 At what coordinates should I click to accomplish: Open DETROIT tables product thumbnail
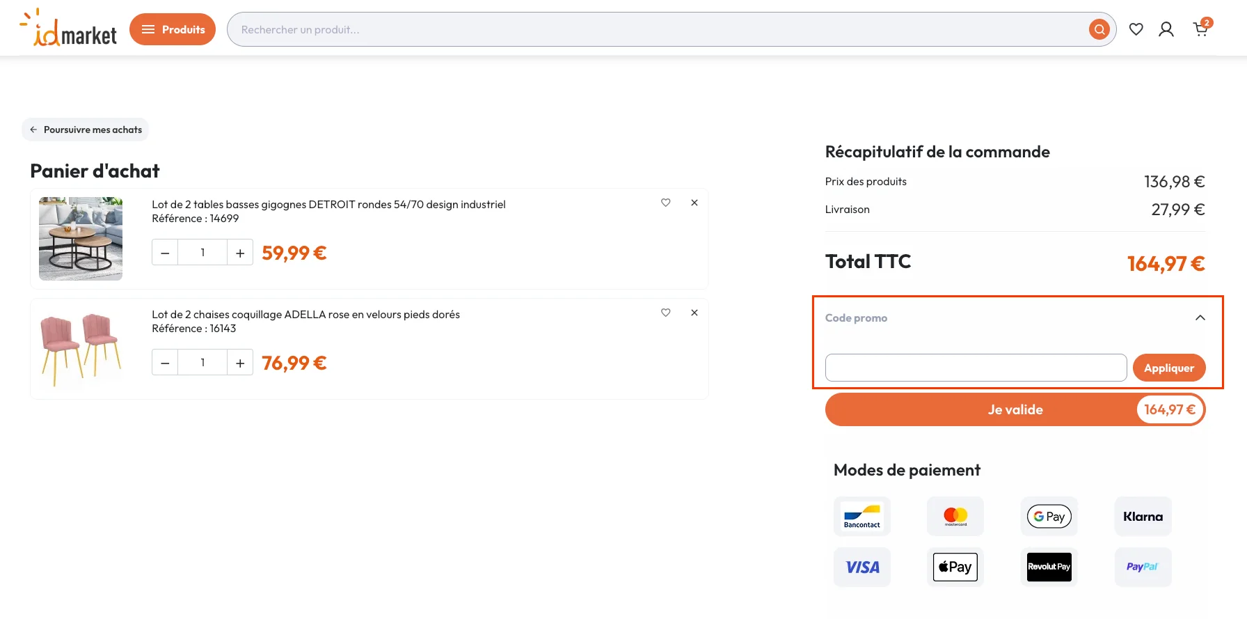(x=81, y=239)
